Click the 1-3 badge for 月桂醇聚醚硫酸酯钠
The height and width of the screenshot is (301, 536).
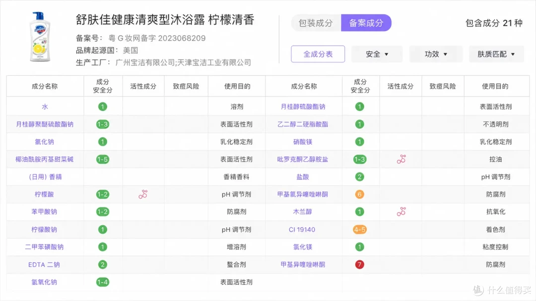point(103,124)
